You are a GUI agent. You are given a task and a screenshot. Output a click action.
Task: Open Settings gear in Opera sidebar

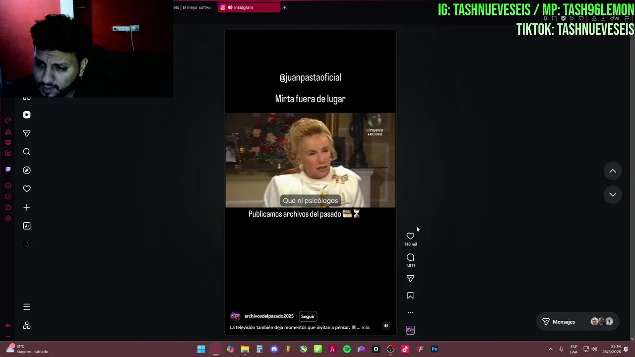[8, 218]
